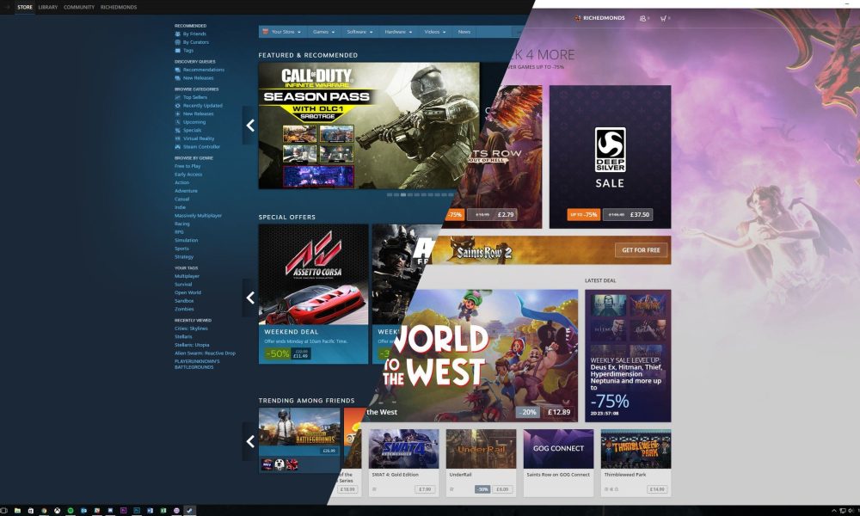This screenshot has width=860, height=516.
Task: Expand the Hardware dropdown
Action: (x=398, y=32)
